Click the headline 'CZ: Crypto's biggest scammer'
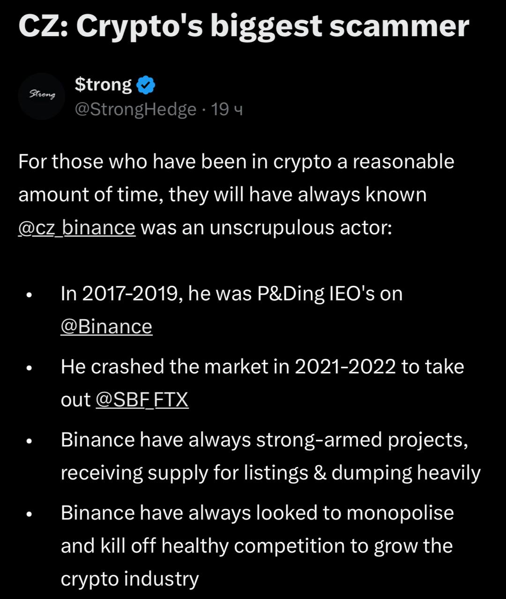This screenshot has width=506, height=599. [x=244, y=26]
